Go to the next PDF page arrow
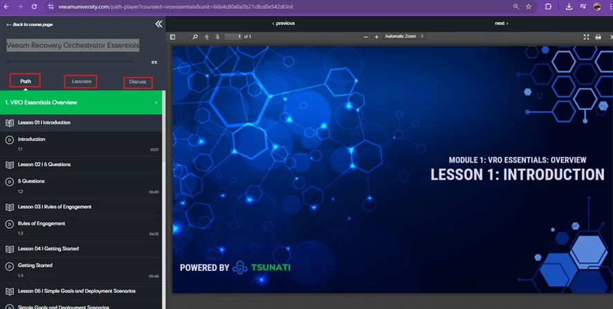 click(x=218, y=37)
